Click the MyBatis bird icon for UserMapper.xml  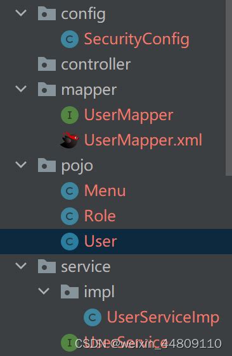(x=70, y=140)
